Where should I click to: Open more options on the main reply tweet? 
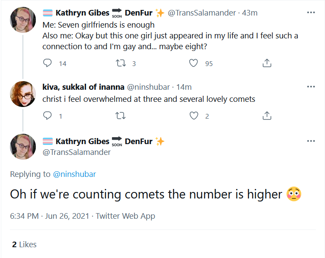click(311, 141)
